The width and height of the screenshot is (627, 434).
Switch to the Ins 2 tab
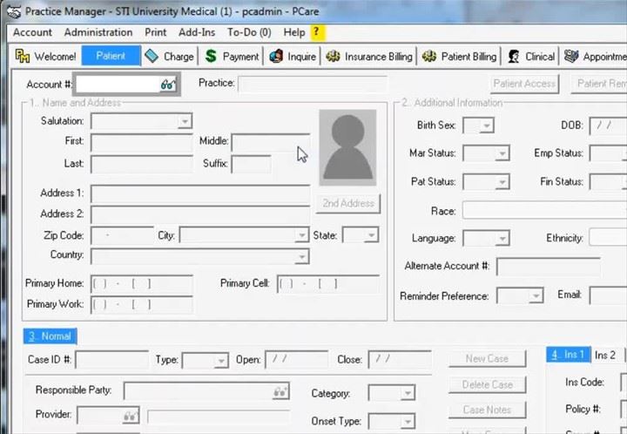click(605, 355)
